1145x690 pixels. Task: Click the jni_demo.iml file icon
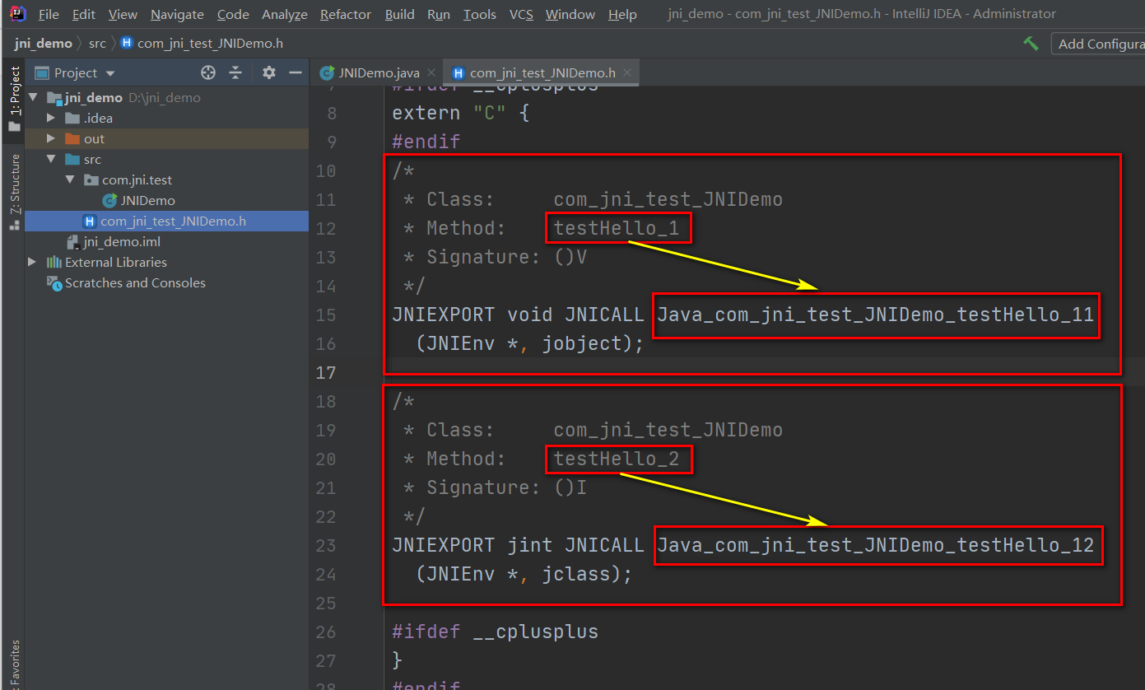(x=73, y=241)
